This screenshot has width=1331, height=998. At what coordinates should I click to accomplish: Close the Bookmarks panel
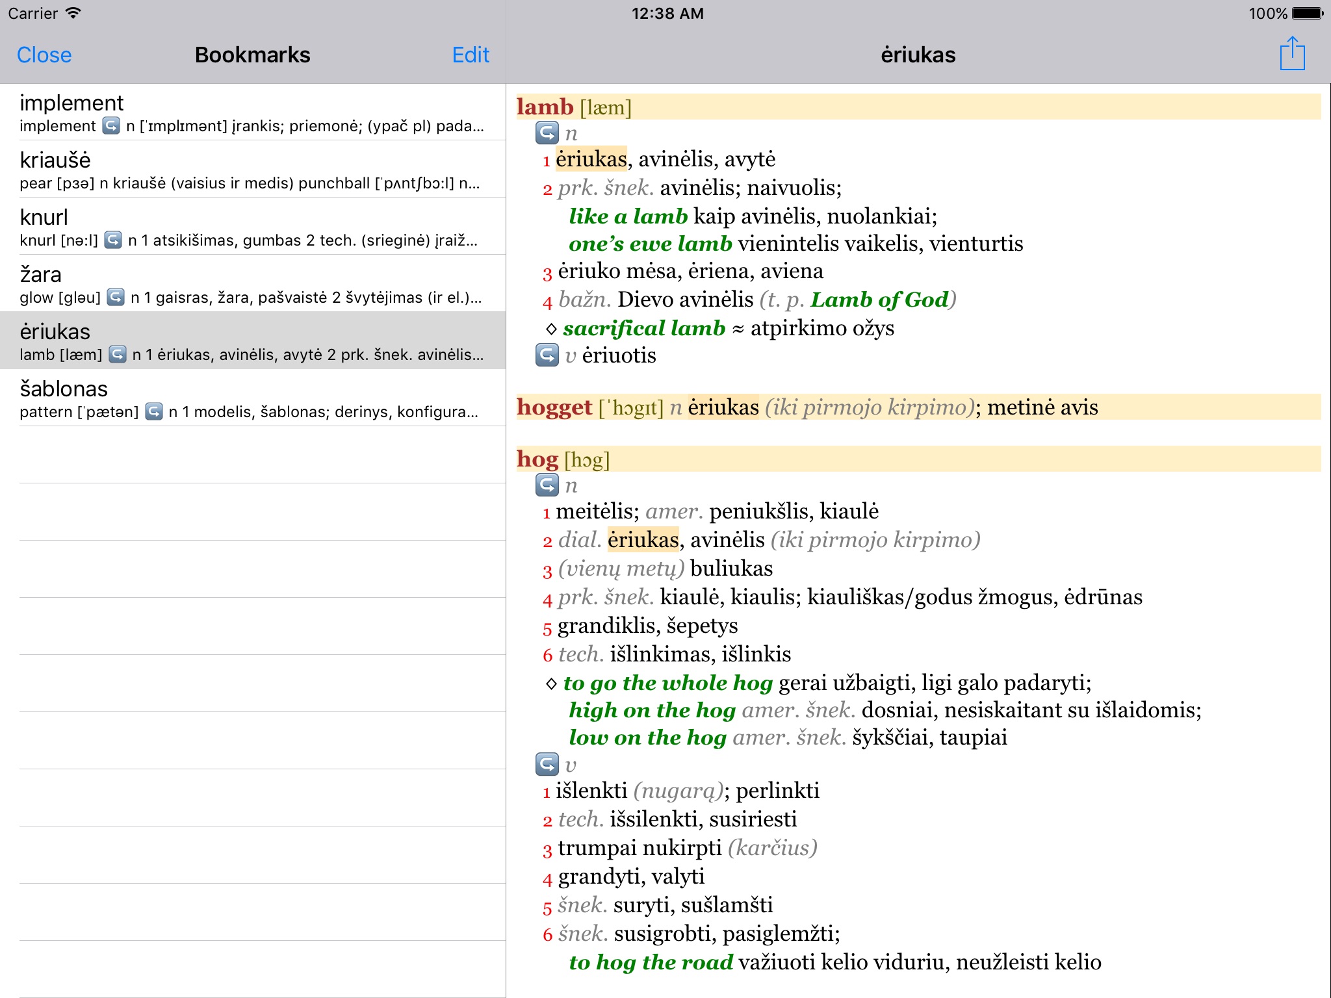point(44,55)
